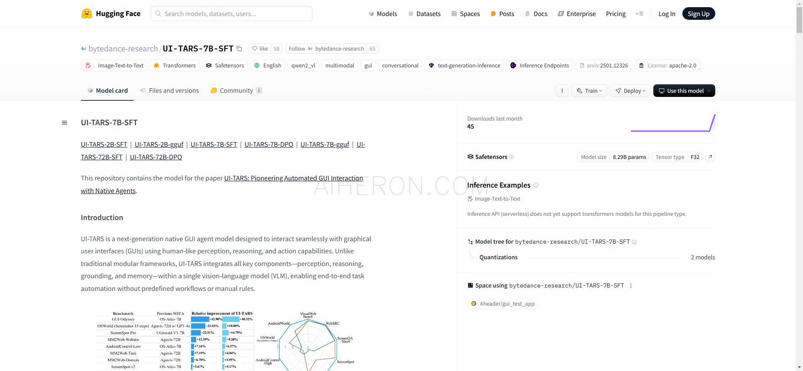Open the UI-TARS-7B-gguf link
803x371 pixels.
pyautogui.click(x=325, y=145)
